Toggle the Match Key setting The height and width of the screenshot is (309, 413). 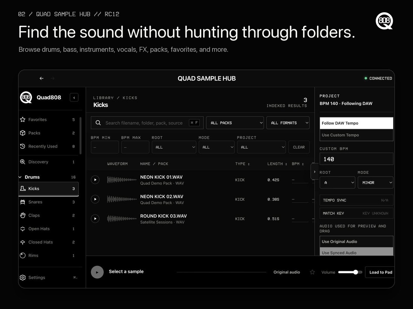click(356, 213)
